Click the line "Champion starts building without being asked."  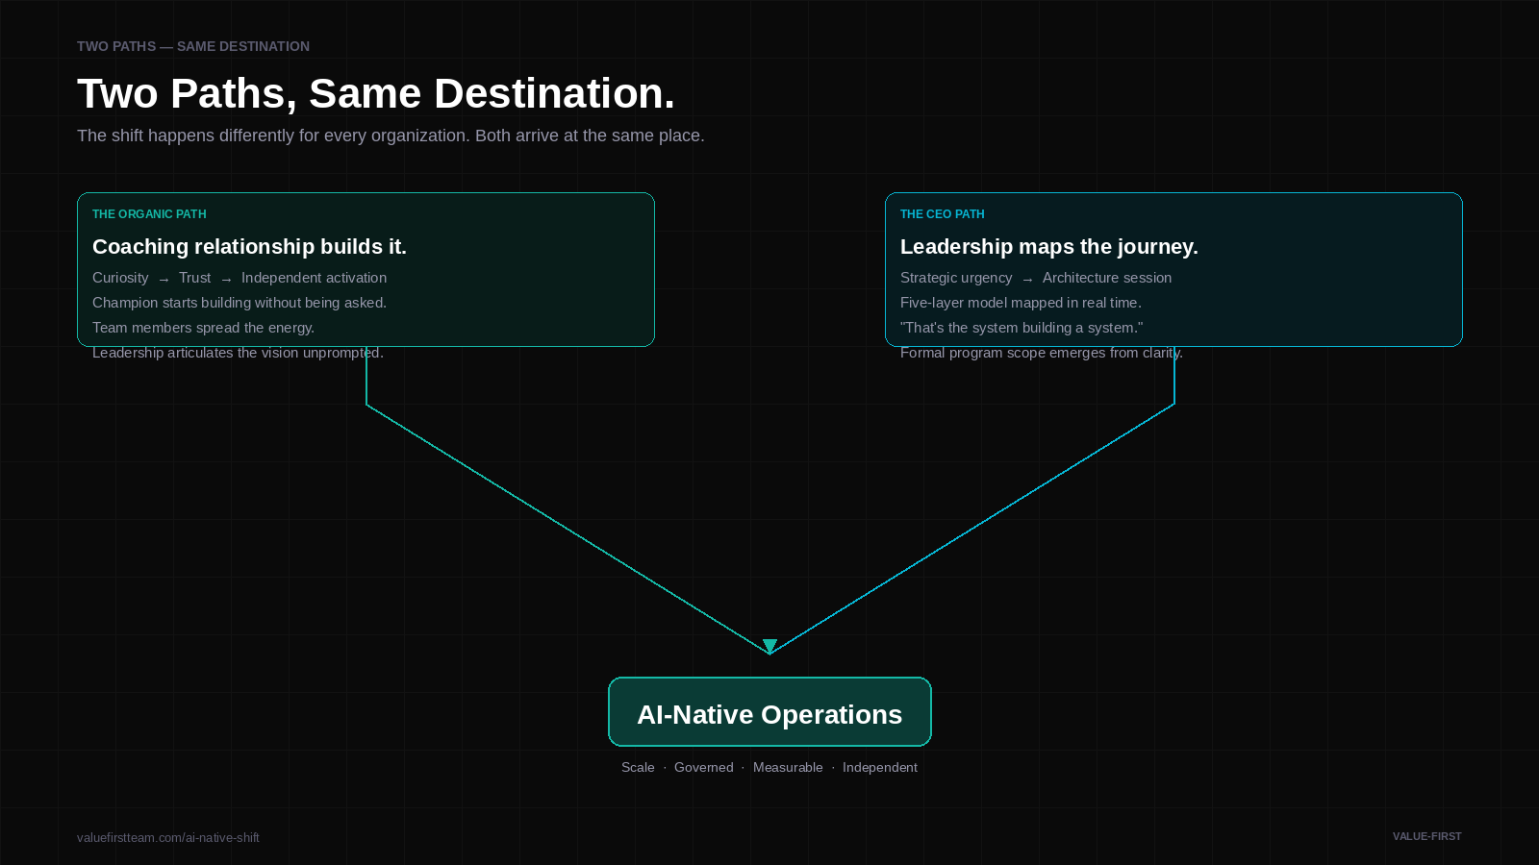240,303
